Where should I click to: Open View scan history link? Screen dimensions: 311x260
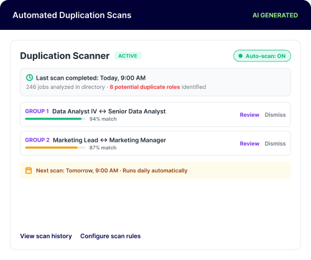[46, 236]
